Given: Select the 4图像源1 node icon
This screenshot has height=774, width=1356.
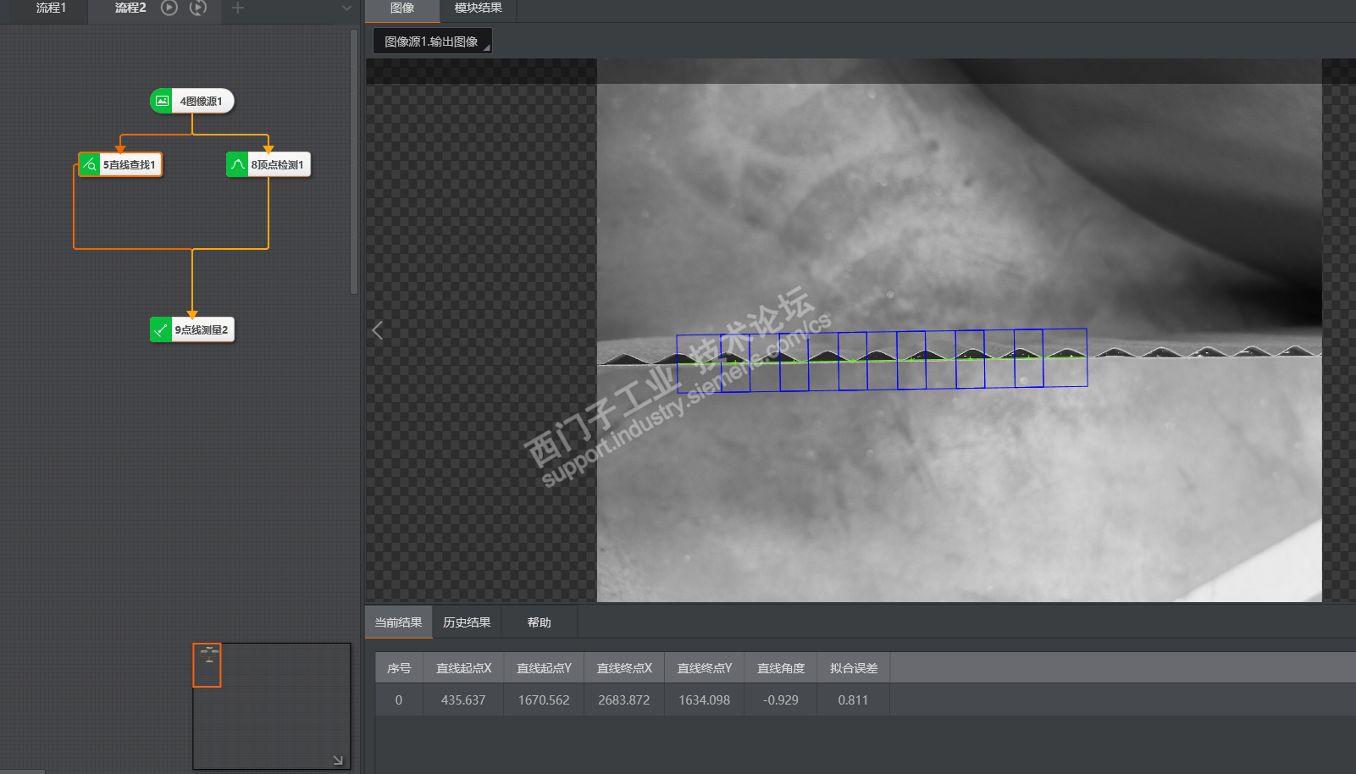Looking at the screenshot, I should point(162,101).
